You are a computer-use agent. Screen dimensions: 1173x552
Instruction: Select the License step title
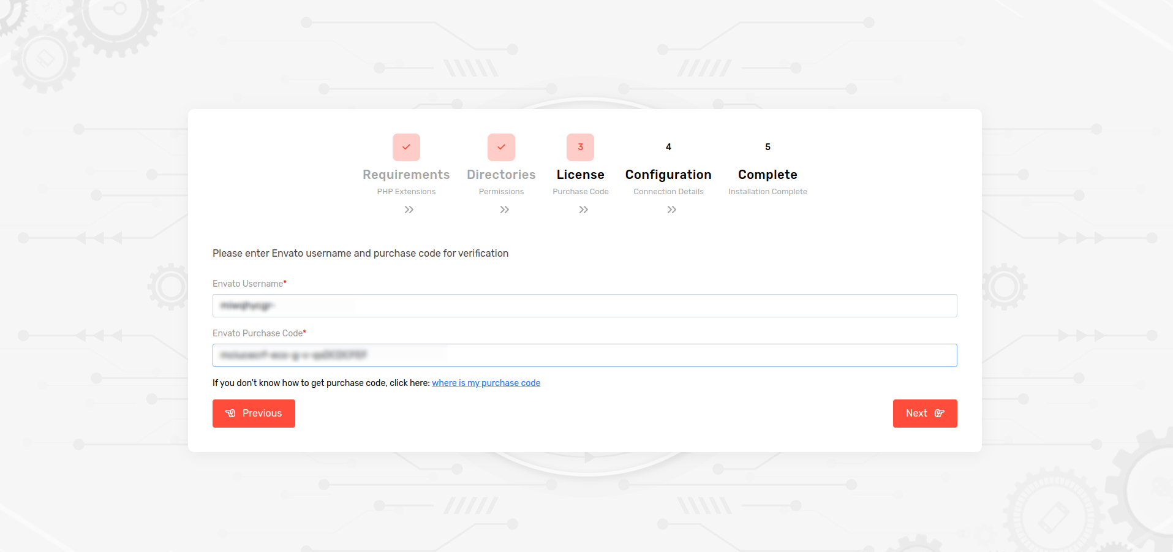pos(580,175)
